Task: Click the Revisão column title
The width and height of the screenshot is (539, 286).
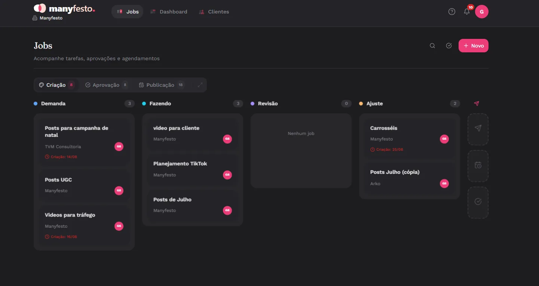Action: 268,104
